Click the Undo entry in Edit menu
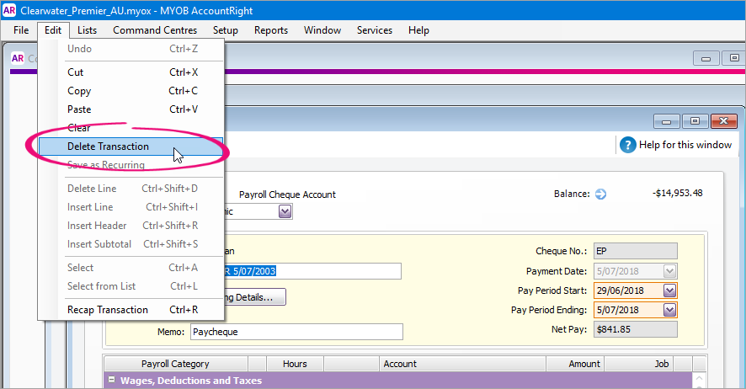This screenshot has height=389, width=746. pos(131,49)
